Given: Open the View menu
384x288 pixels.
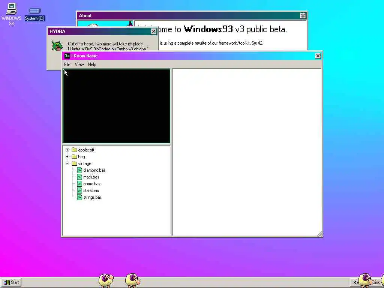Looking at the screenshot, I should (79, 64).
